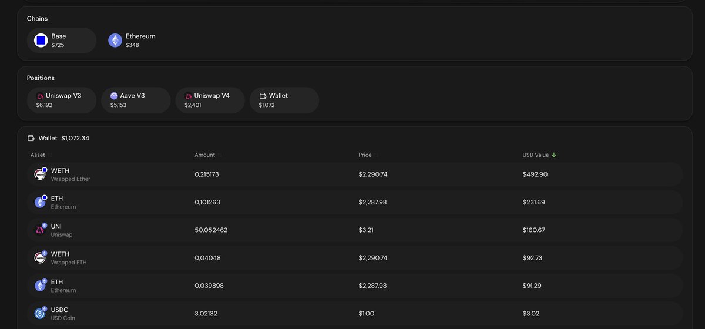Image resolution: width=705 pixels, height=329 pixels.
Task: Click the UNI asset name text
Action: [x=56, y=226]
